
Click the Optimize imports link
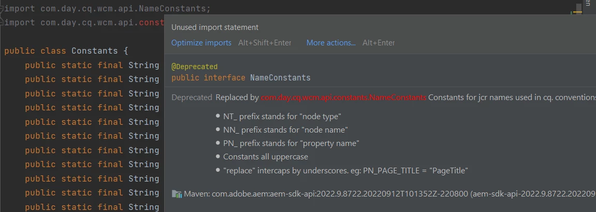(201, 43)
